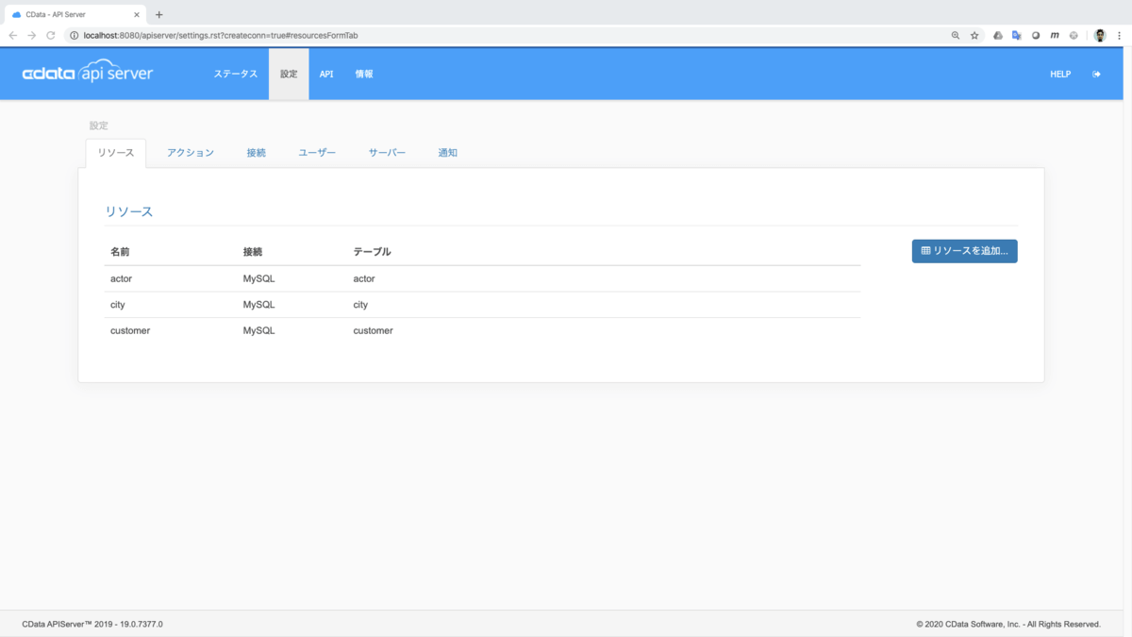Click the city table cell
The width and height of the screenshot is (1132, 637).
coord(361,305)
